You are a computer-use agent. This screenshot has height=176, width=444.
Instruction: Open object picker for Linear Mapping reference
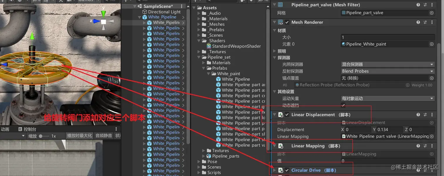pos(432,136)
